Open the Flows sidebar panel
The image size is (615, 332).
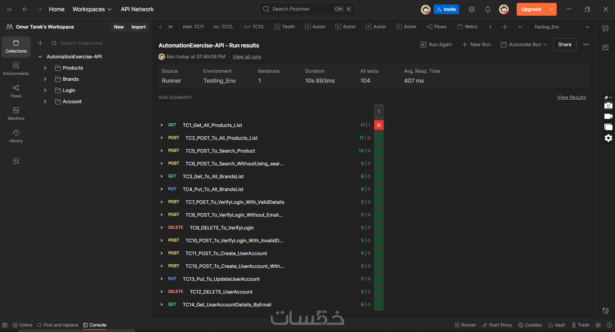[x=16, y=92]
